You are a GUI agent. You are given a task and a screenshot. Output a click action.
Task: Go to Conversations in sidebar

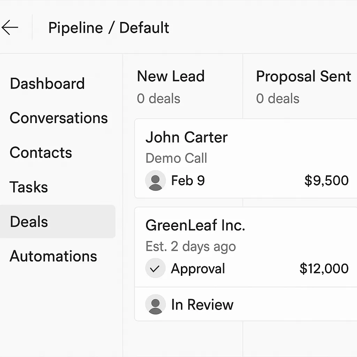pos(59,118)
